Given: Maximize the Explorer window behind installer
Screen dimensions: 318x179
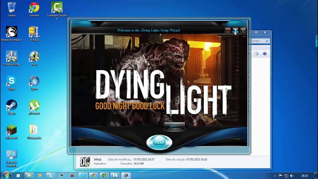Looking at the screenshot, I should pos(256,32).
